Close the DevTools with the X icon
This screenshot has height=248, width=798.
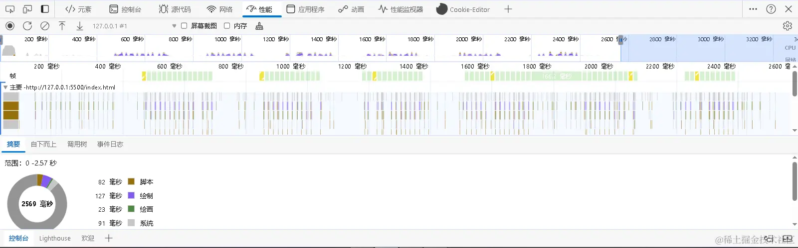click(x=789, y=9)
